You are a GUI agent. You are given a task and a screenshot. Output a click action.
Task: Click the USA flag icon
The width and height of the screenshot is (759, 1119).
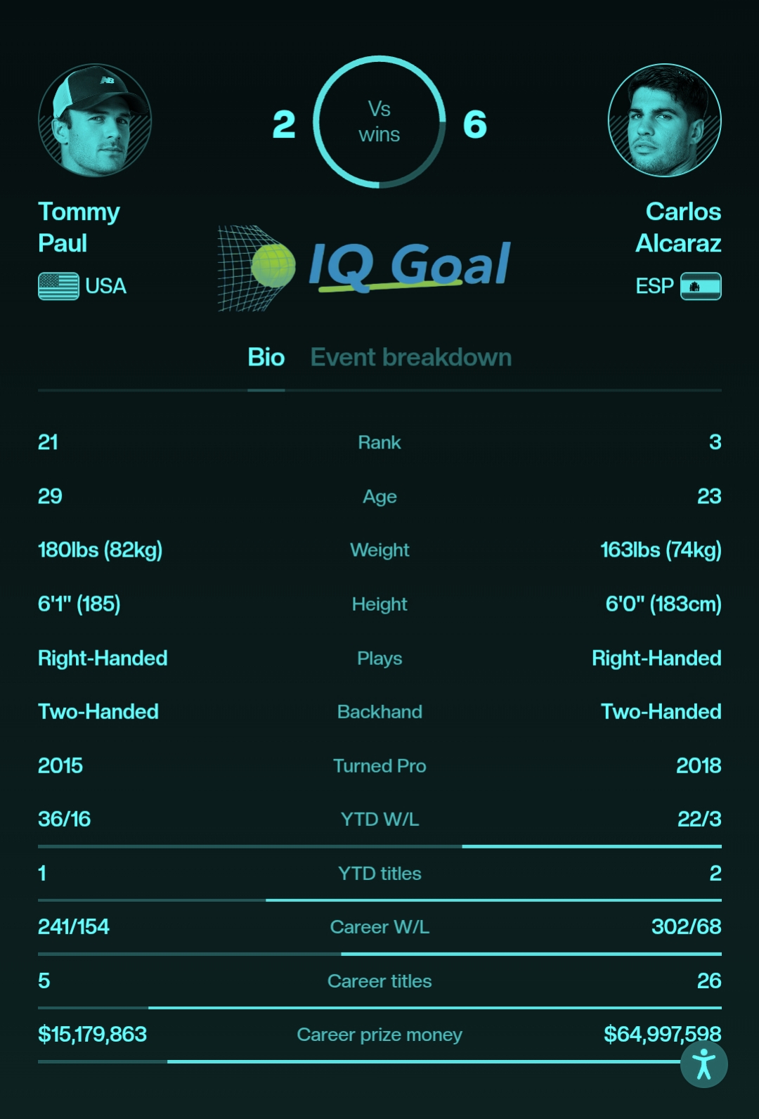coord(58,286)
